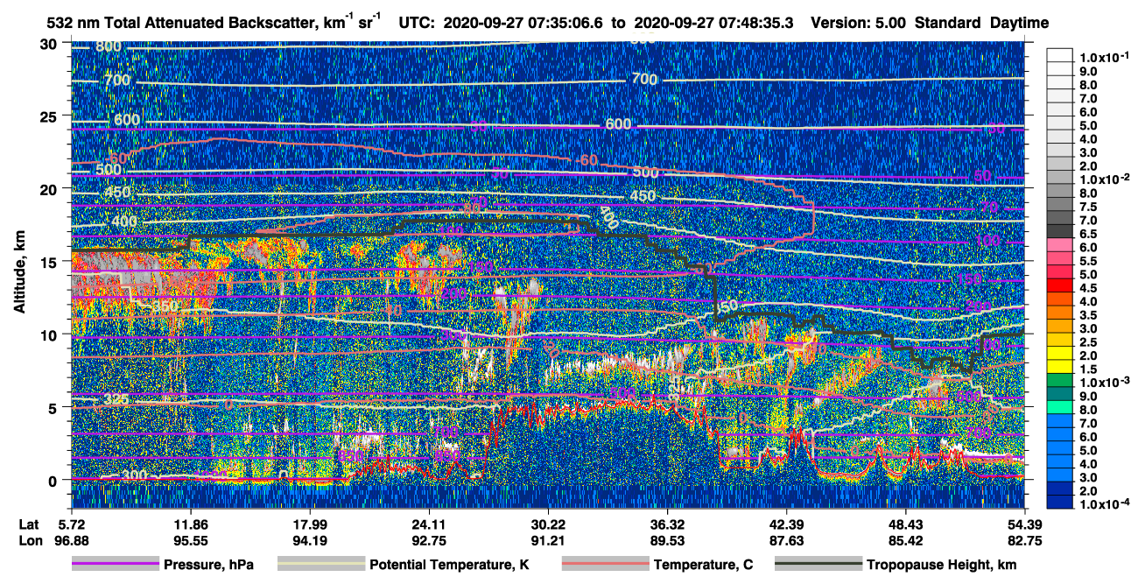Click latitude value 42.39
The width and height of the screenshot is (1138, 584).
[x=786, y=524]
